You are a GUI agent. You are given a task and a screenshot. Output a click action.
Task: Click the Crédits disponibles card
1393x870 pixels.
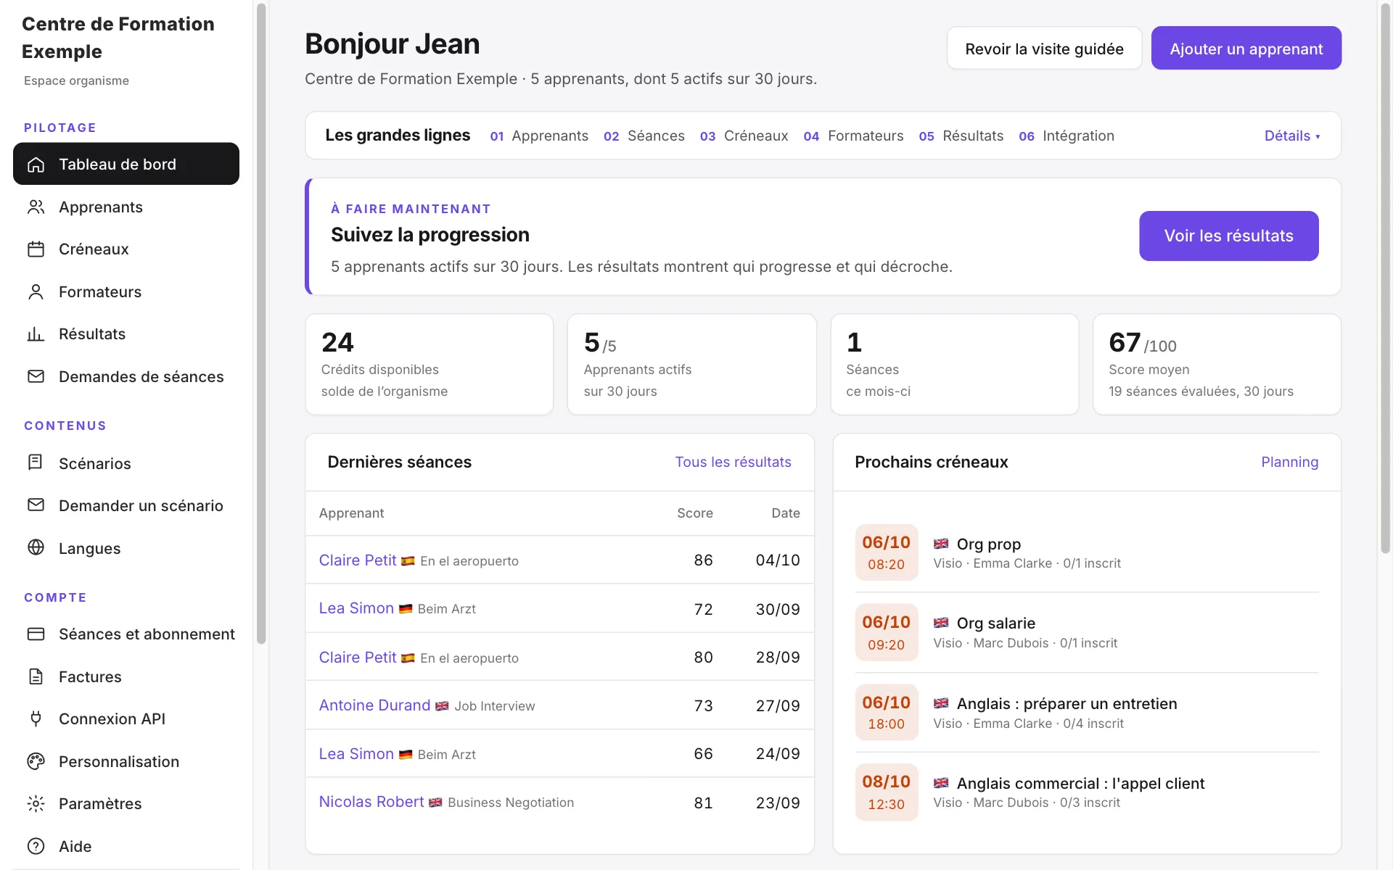(x=429, y=364)
